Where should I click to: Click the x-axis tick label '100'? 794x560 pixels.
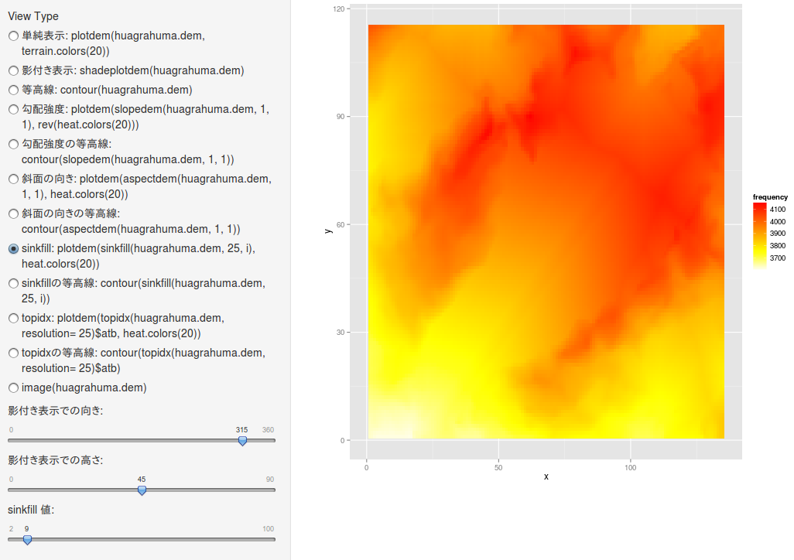(x=631, y=467)
